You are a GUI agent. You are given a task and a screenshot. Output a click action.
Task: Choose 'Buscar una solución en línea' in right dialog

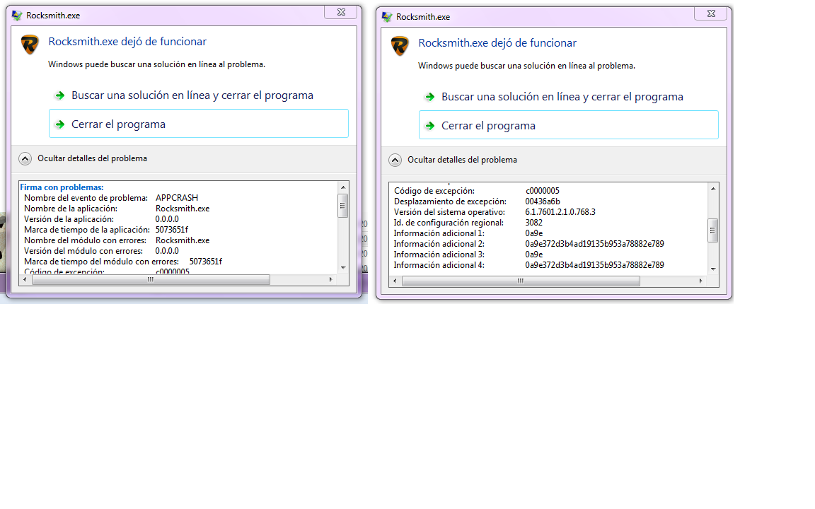pyautogui.click(x=562, y=97)
